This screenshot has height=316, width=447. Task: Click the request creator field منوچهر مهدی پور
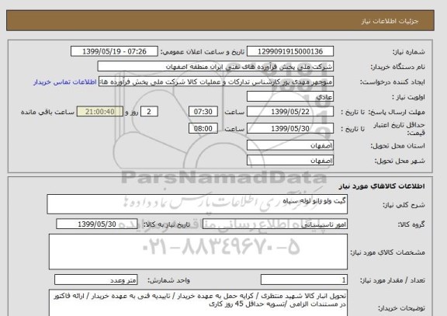(216, 82)
